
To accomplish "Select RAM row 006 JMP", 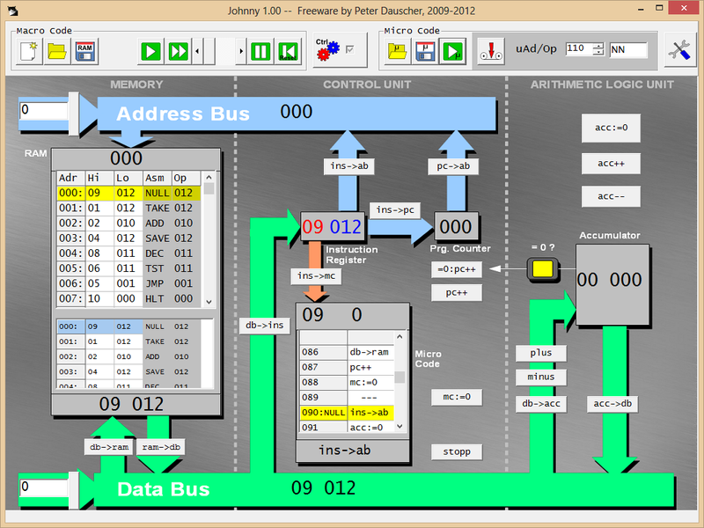I will pos(130,284).
